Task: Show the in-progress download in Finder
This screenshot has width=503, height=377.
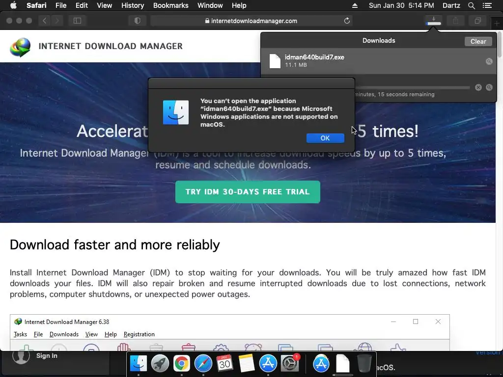Action: 489,87
